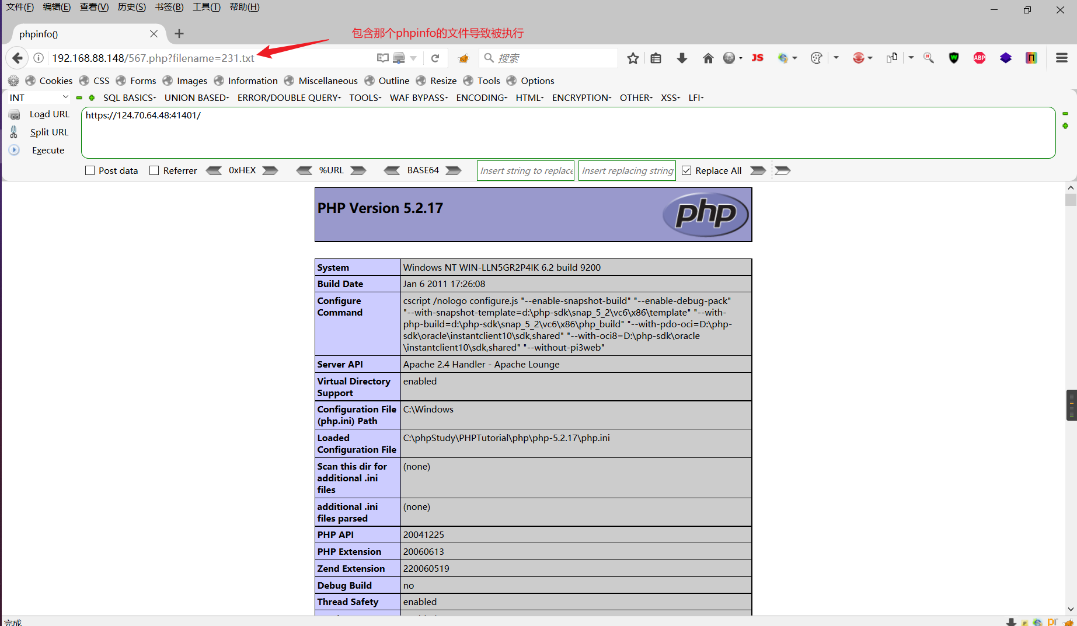Screen dimensions: 1077x626
Task: Click the grey moon globe toolbar icon
Action: click(x=729, y=58)
